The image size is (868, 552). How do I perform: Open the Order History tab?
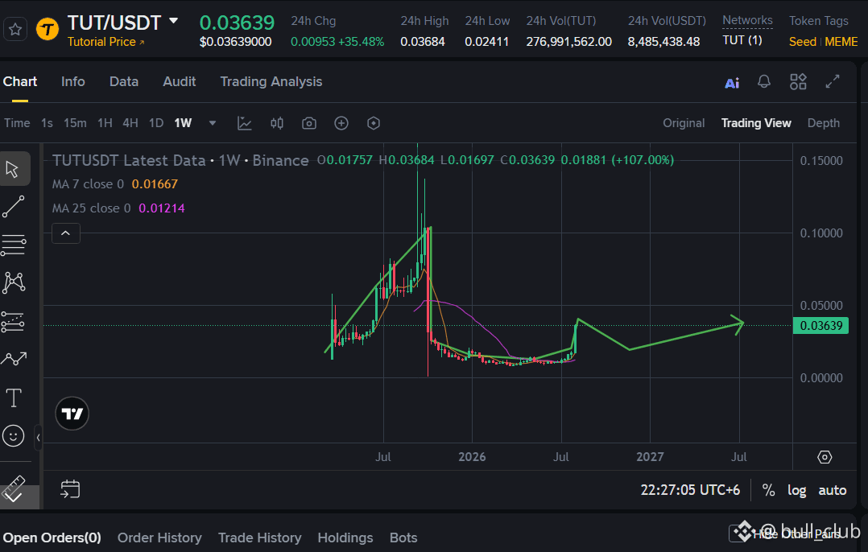pyautogui.click(x=159, y=538)
